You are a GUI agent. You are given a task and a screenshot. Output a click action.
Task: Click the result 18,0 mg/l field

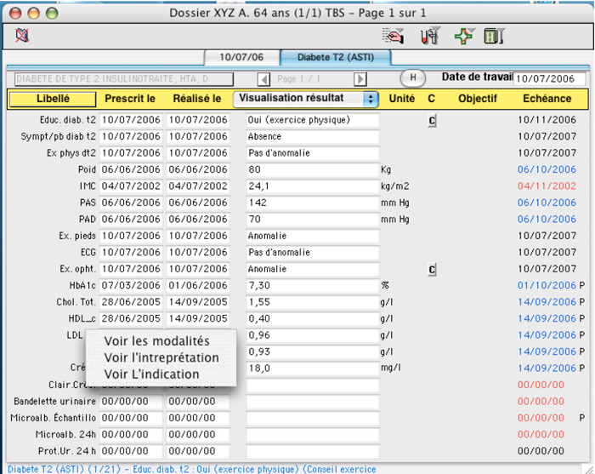(x=313, y=368)
